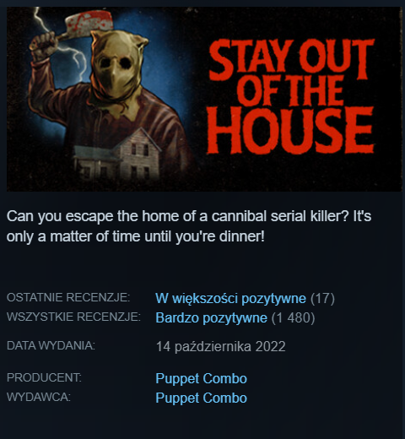This screenshot has width=405, height=439.
Task: Select the all reviews count (1 480)
Action: pos(293,317)
